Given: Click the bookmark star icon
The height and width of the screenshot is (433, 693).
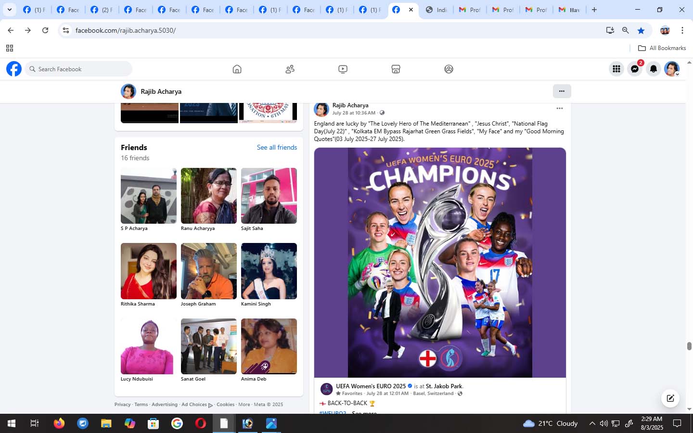Looking at the screenshot, I should point(641,30).
